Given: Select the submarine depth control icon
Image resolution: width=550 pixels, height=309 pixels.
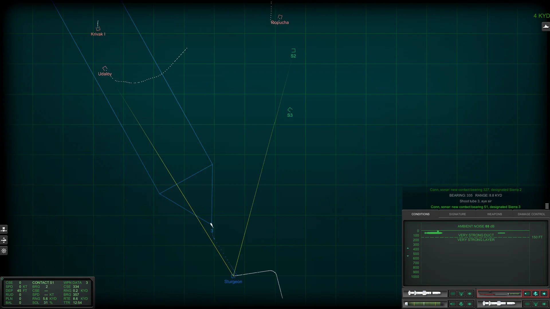Looking at the screenshot, I should coord(4,240).
